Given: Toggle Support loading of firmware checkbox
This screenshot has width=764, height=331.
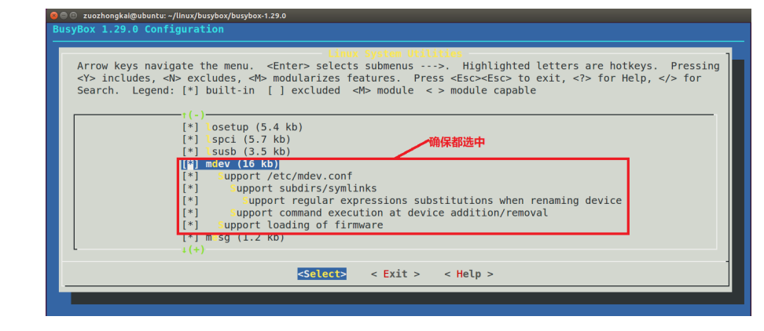Looking at the screenshot, I should [x=190, y=225].
